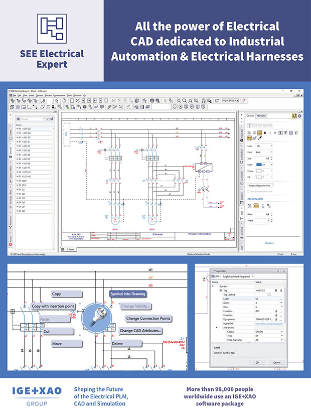Click the new document page icon
This screenshot has width=311, height=415.
[x=64, y=101]
